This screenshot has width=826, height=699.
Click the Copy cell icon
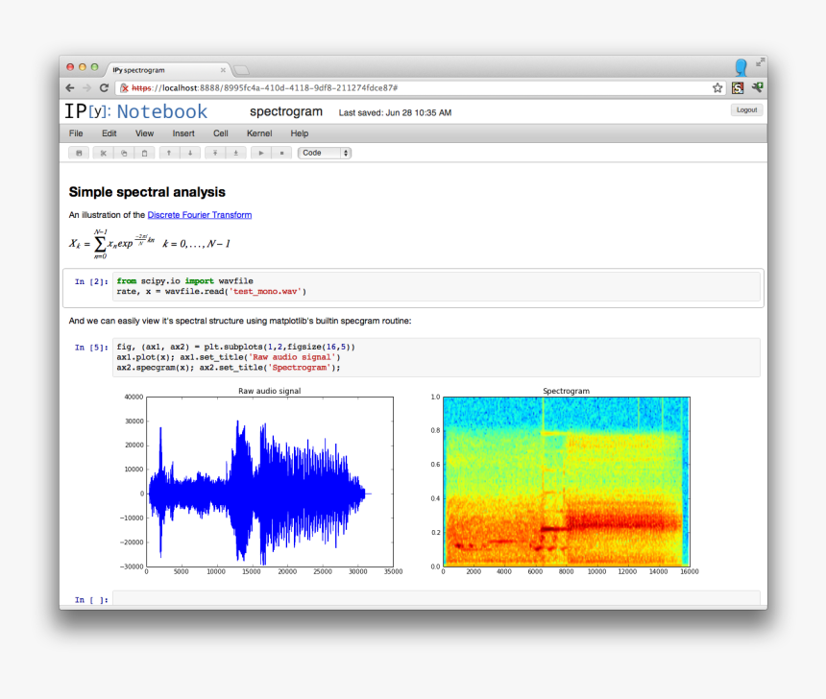coord(124,152)
